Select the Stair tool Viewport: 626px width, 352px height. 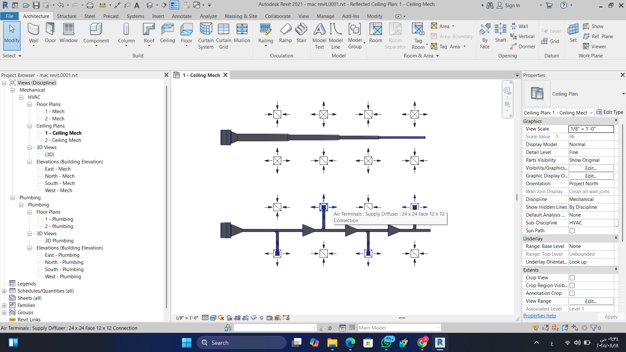301,33
